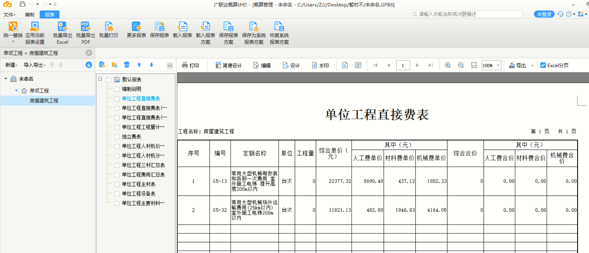Image resolution: width=589 pixels, height=253 pixels.
Task: Check 单位工程费用汇总表 checkbox
Action: (117, 175)
